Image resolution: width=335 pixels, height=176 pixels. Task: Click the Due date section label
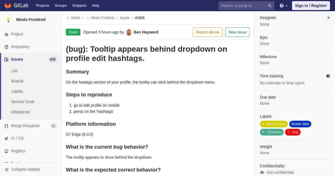click(268, 97)
